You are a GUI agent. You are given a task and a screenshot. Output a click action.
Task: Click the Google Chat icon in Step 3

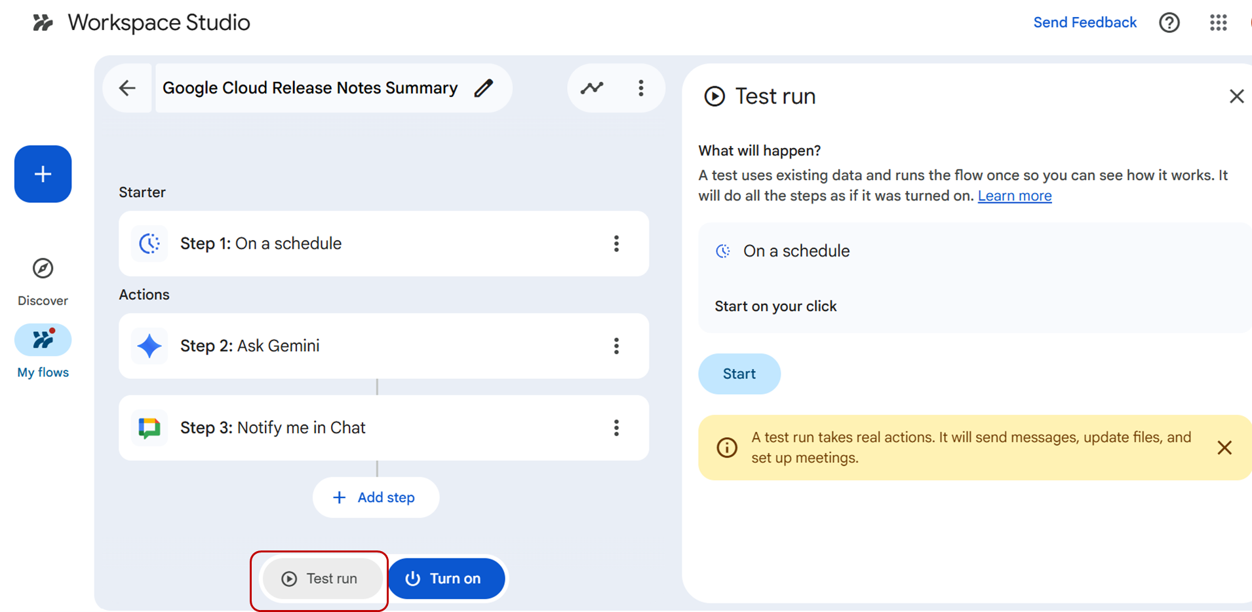pos(149,427)
